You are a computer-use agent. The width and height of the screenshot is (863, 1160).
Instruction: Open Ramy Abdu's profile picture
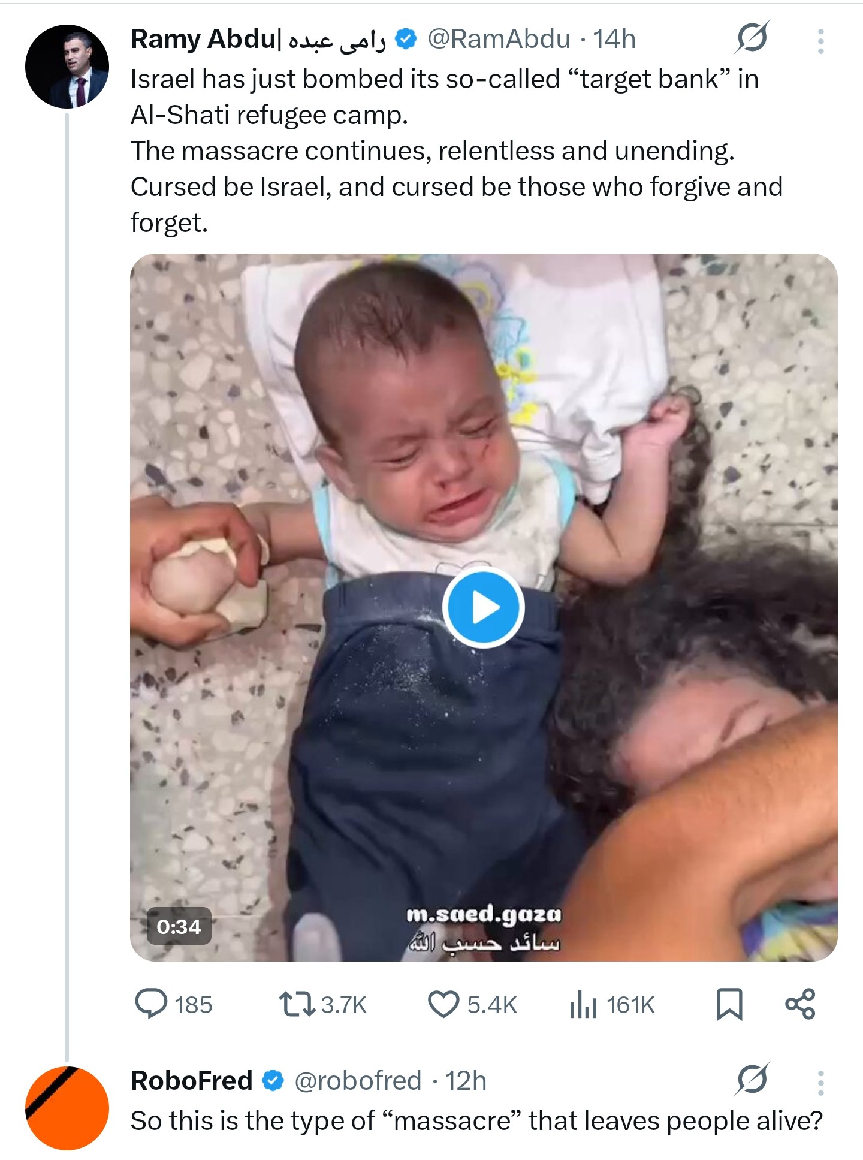[67, 67]
